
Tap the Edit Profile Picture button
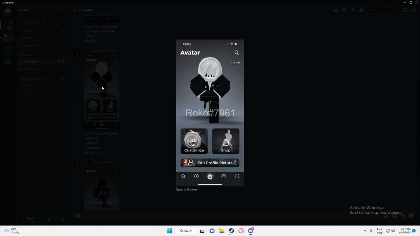click(x=210, y=163)
